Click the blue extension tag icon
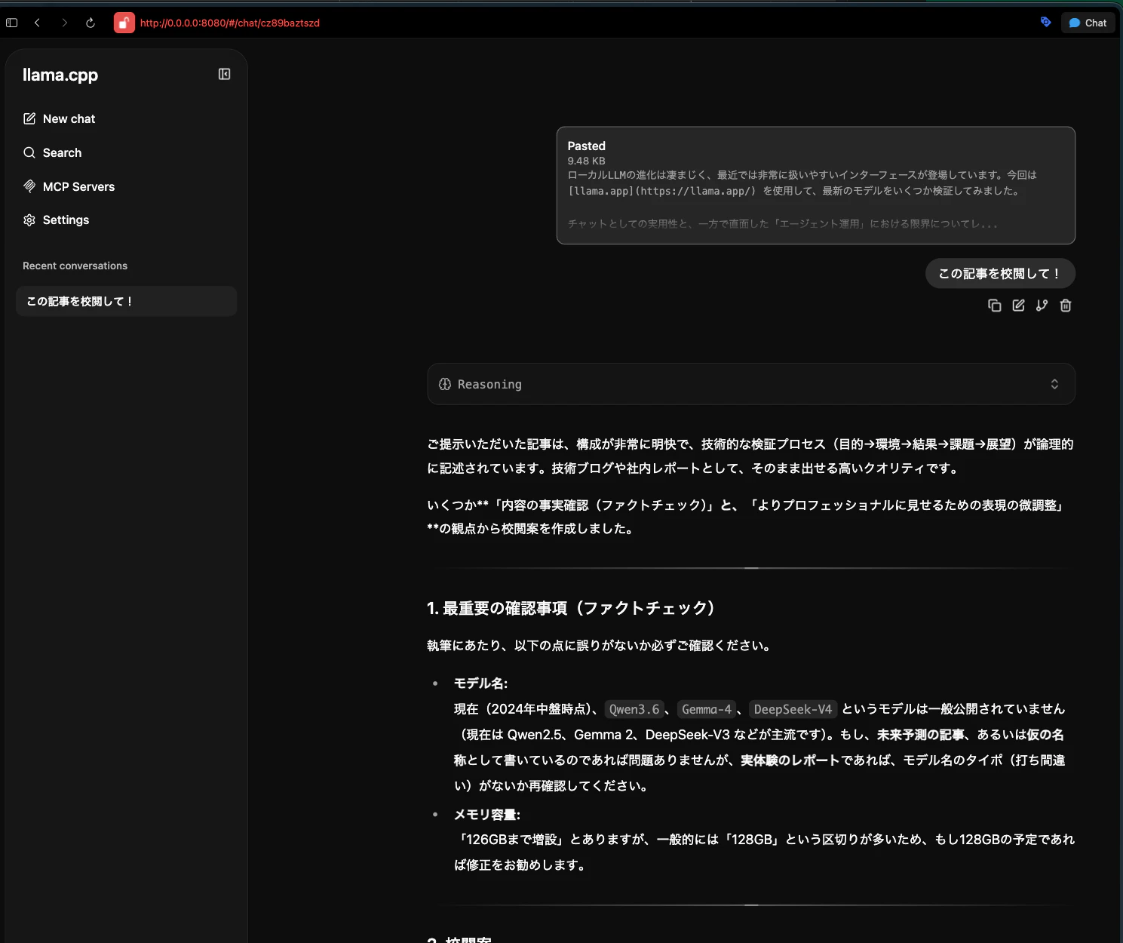Screen dimensions: 1123x943 [x=1045, y=22]
